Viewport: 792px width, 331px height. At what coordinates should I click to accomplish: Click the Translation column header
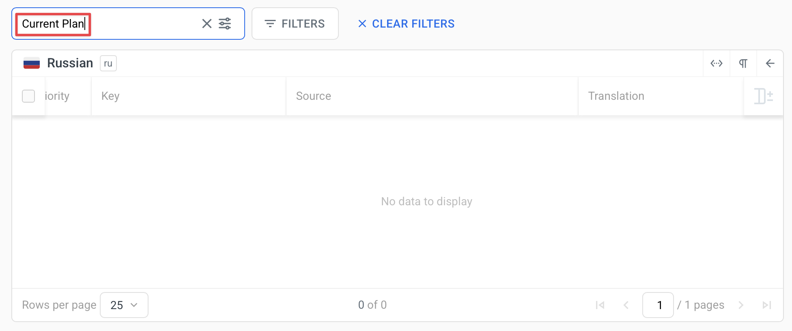tap(616, 96)
